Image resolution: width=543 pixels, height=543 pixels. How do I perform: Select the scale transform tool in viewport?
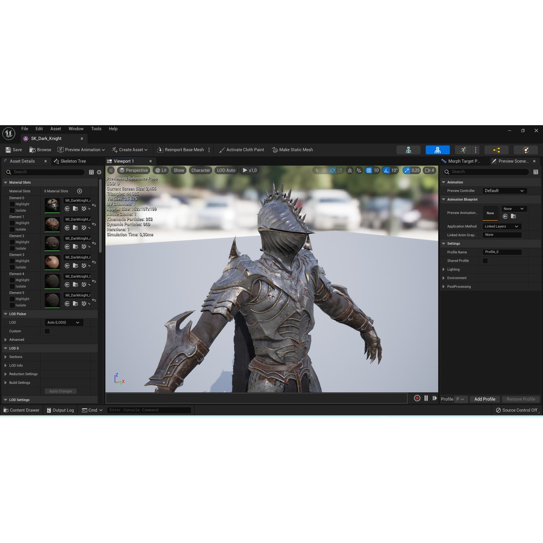[x=340, y=170]
